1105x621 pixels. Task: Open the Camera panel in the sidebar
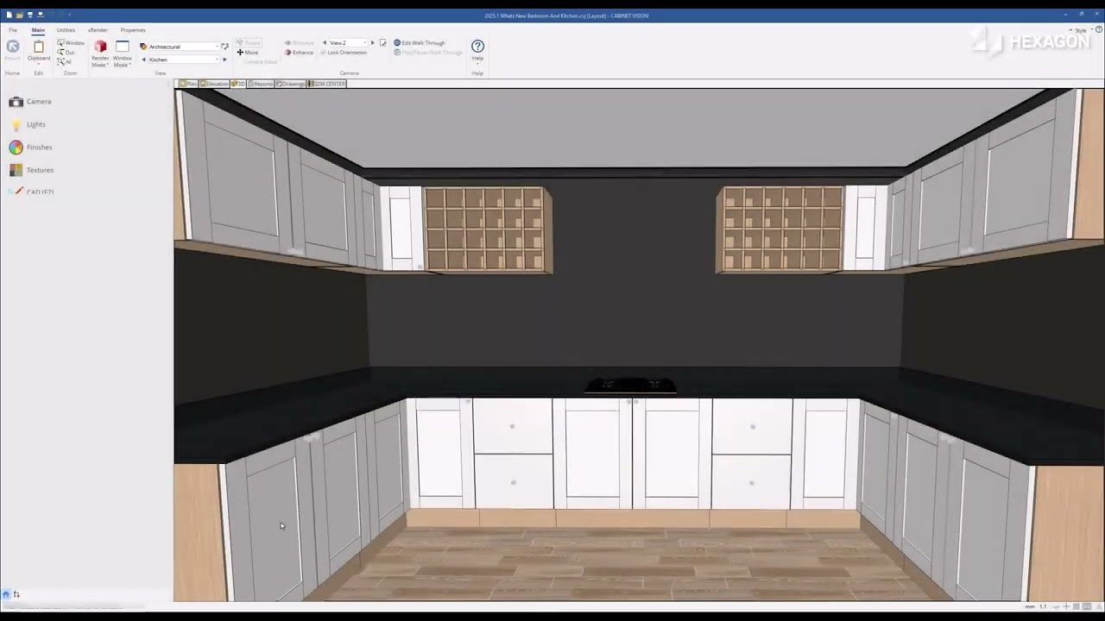tap(30, 102)
